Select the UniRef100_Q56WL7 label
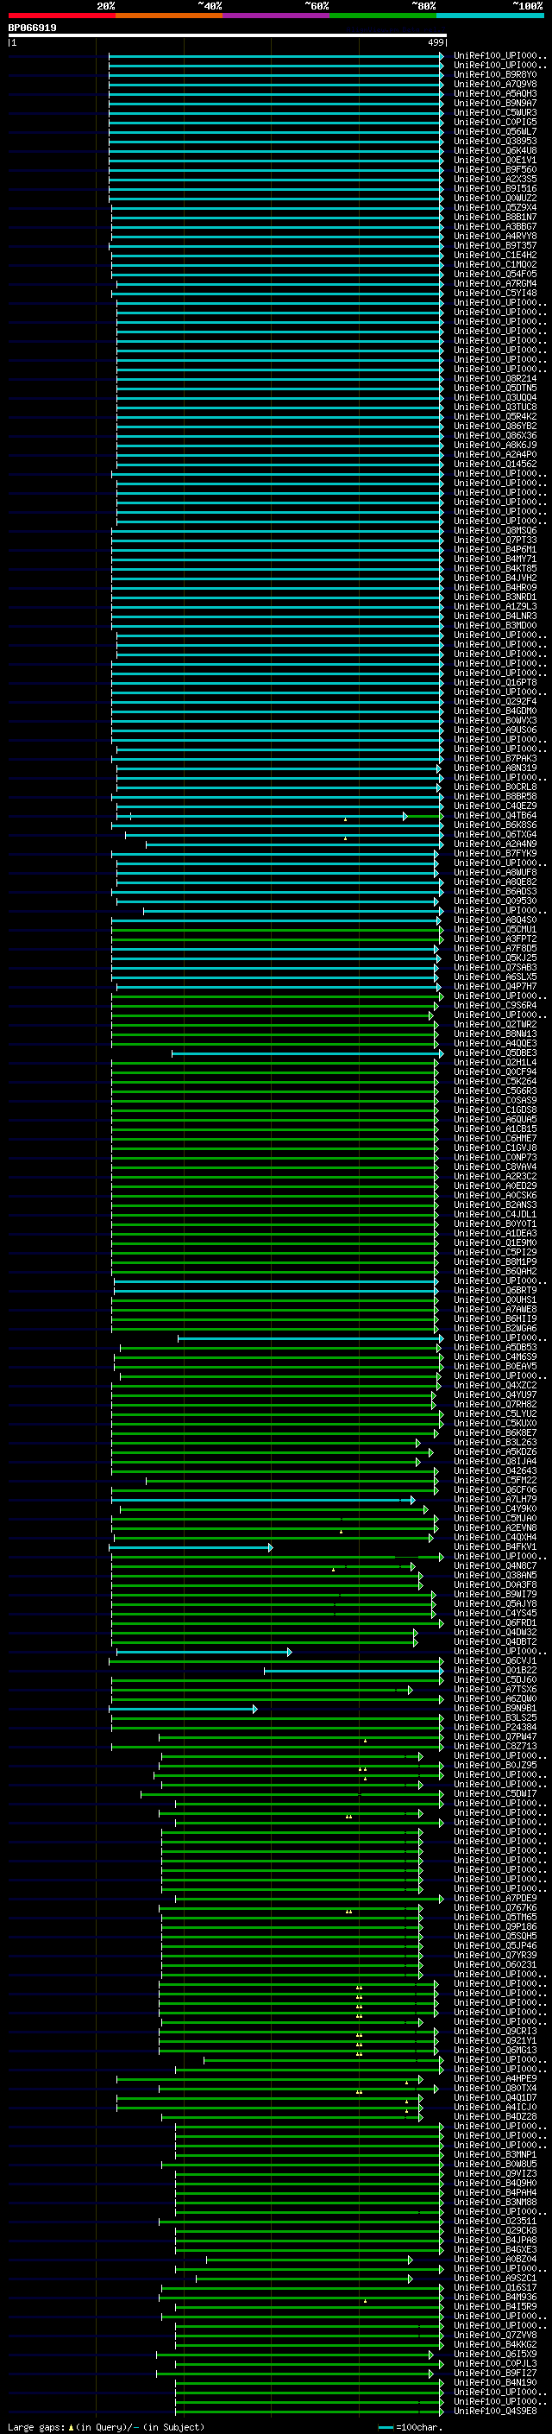552x2434 pixels. (494, 131)
